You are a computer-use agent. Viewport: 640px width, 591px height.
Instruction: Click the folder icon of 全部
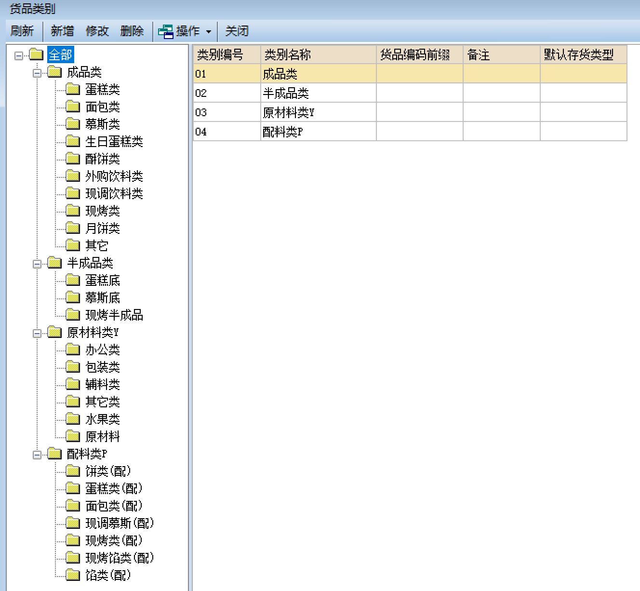[x=36, y=54]
